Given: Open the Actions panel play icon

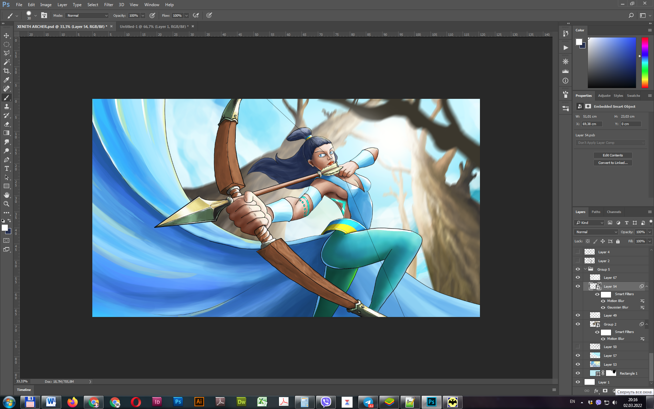Looking at the screenshot, I should click(565, 48).
